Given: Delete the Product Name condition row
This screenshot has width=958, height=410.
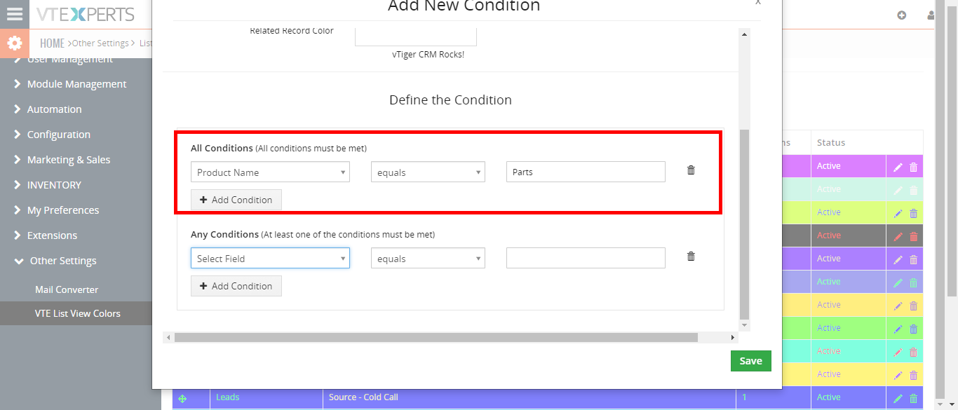Looking at the screenshot, I should click(x=691, y=170).
